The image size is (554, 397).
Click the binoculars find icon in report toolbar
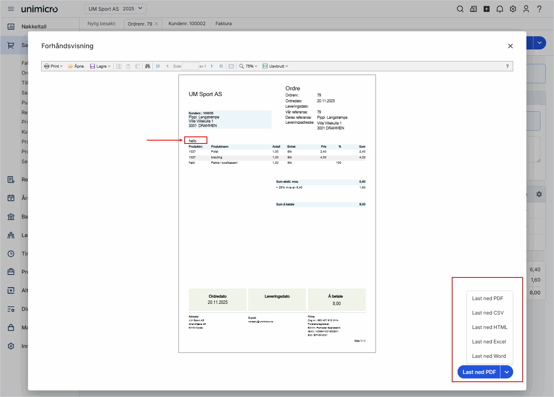148,66
